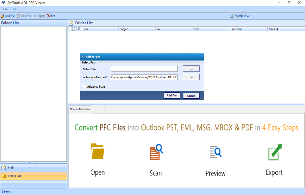
Task: Sort messages by Subject column
Action: pyautogui.click(x=137, y=29)
